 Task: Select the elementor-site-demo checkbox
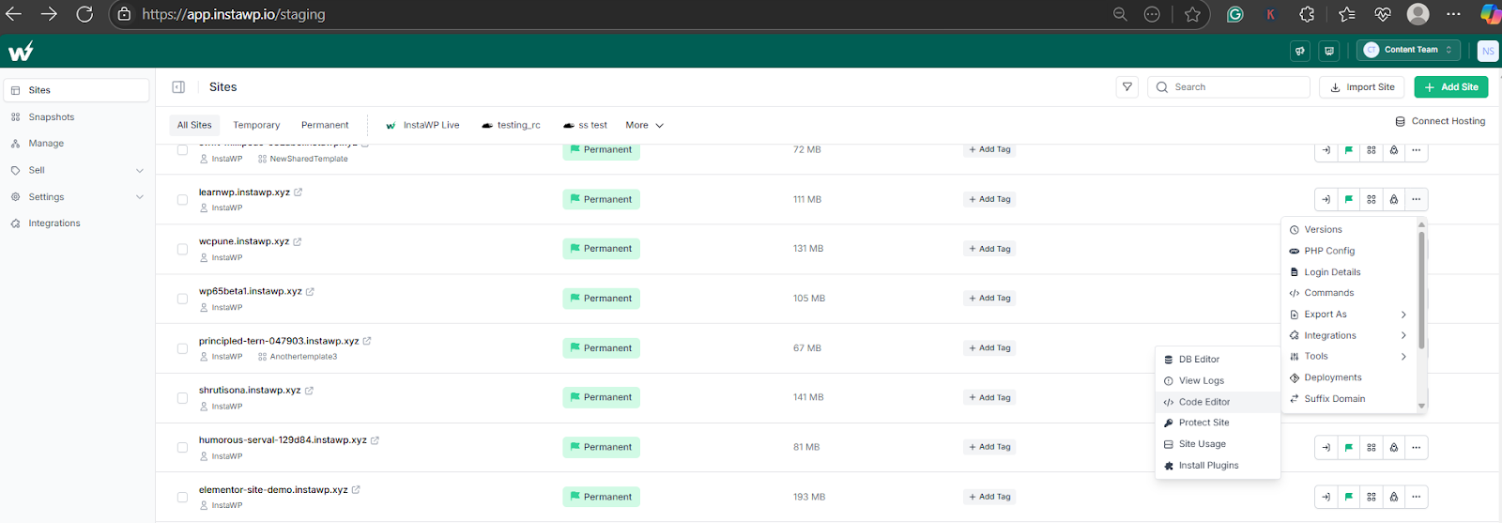[x=182, y=497]
